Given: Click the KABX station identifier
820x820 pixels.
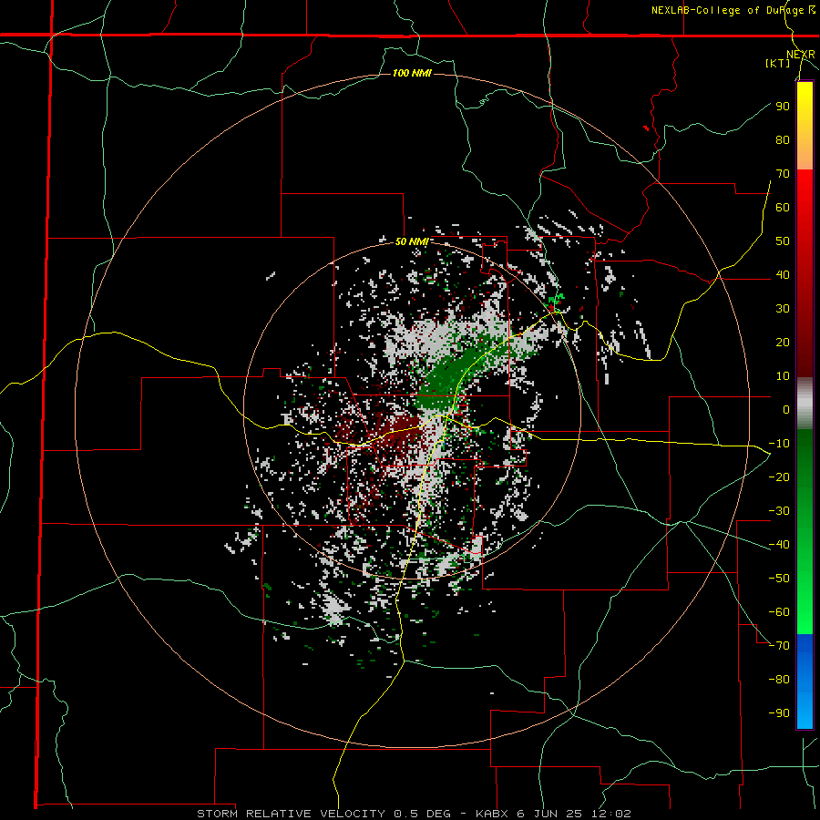Looking at the screenshot, I should coord(494,814).
